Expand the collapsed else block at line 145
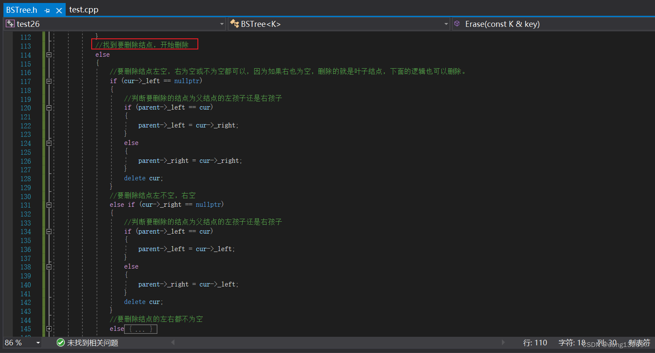Viewport: 655px width, 353px height. tap(49, 329)
